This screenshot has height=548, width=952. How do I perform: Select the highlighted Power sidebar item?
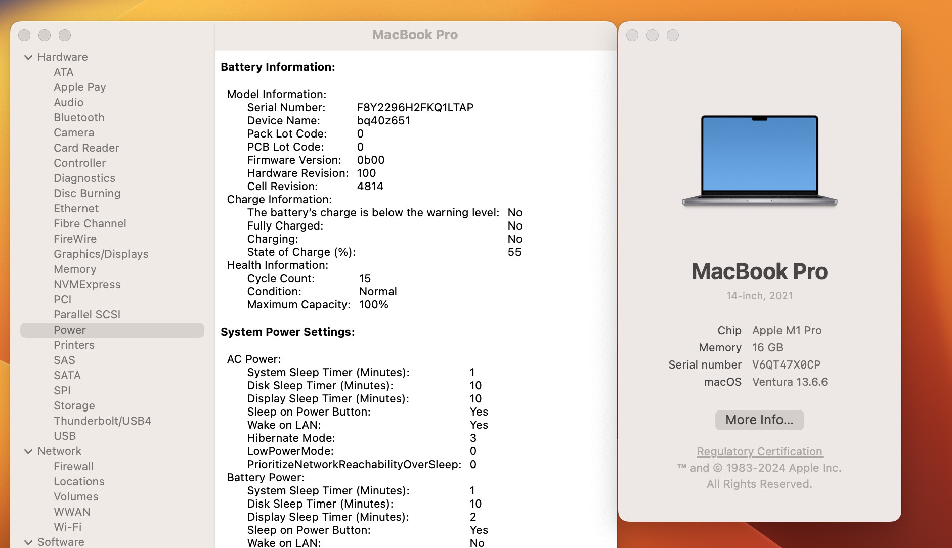[70, 330]
